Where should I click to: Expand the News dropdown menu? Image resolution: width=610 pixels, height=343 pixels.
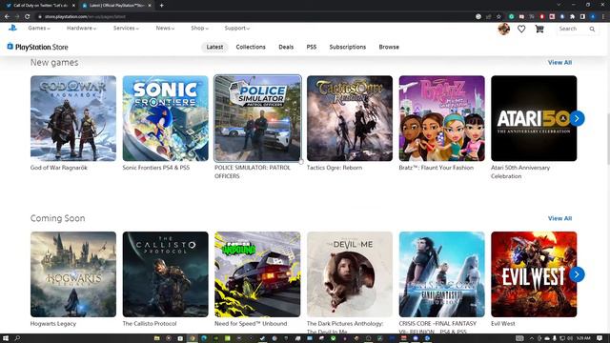[x=165, y=28]
